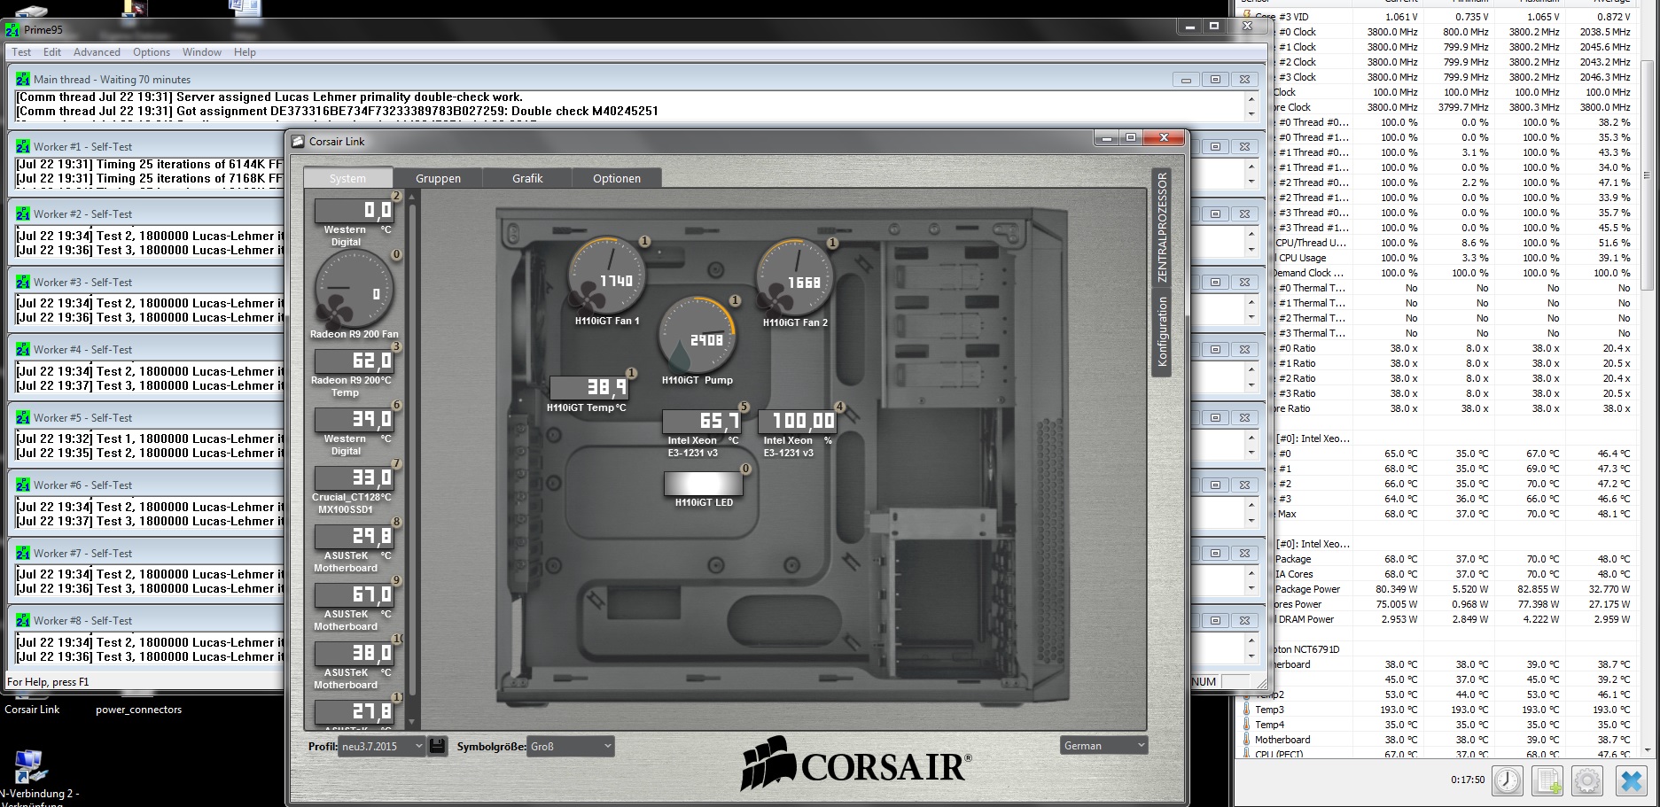
Task: Click the Worker #2 Self-Test window icon
Action: [x=22, y=213]
